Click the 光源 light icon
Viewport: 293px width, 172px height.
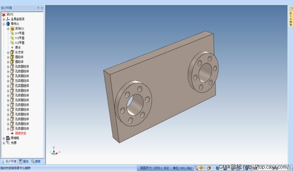(x=8, y=143)
